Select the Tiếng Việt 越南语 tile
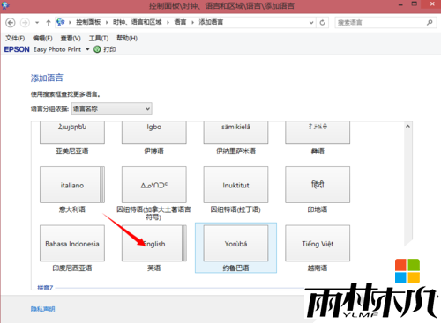441x323 pixels. pos(318,248)
